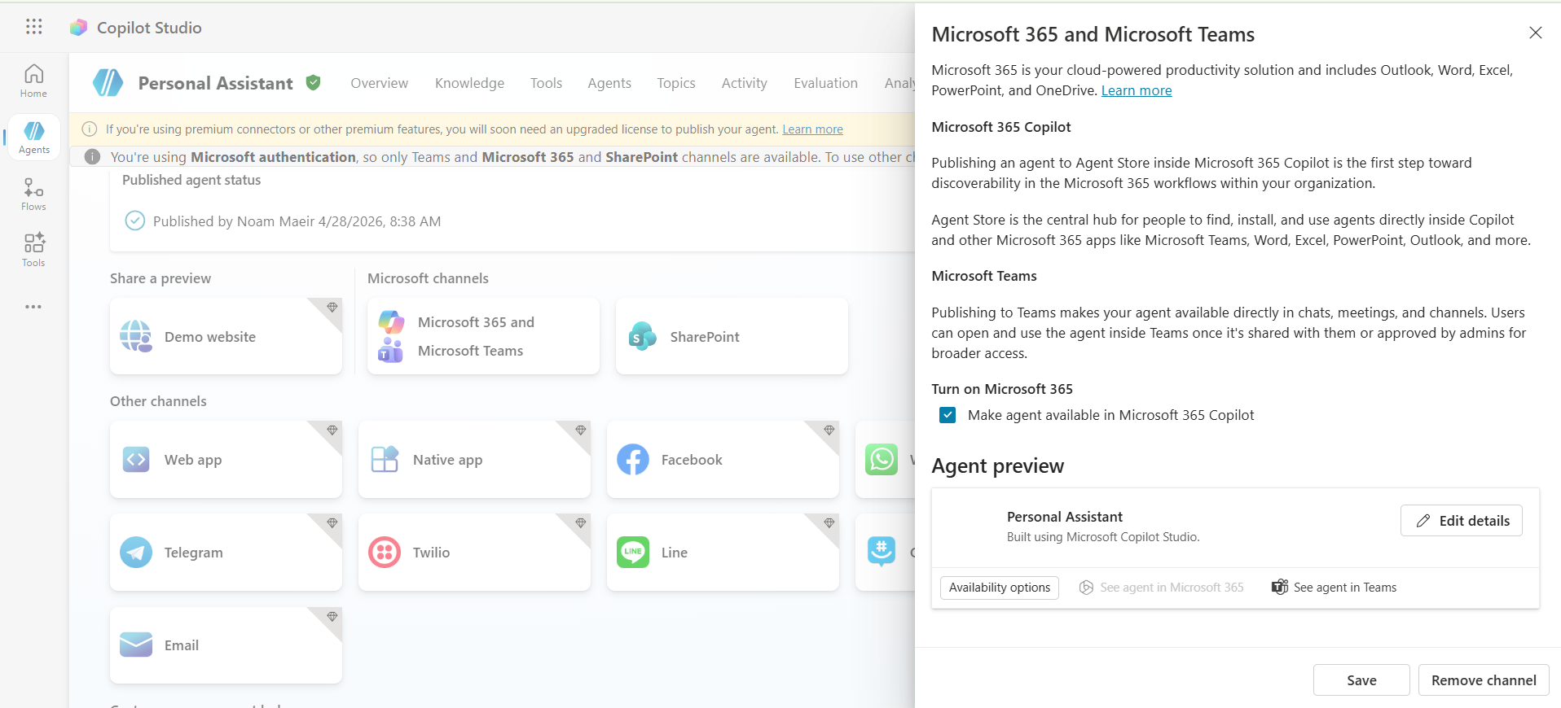Select the Line channel card
1561x708 pixels.
pos(723,552)
